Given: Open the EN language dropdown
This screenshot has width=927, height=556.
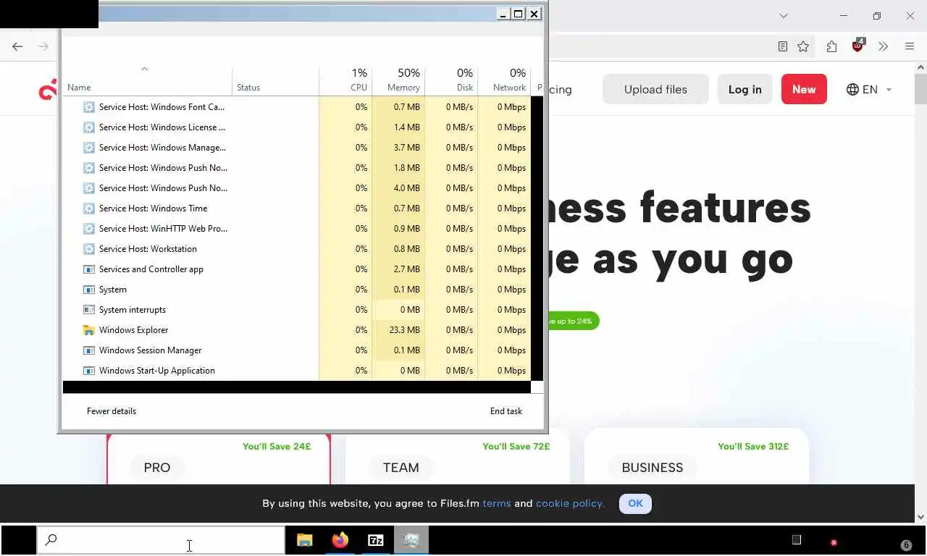Looking at the screenshot, I should pos(869,90).
